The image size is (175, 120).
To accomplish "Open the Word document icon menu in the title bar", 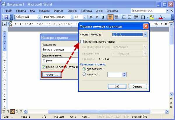I will point(3,4).
